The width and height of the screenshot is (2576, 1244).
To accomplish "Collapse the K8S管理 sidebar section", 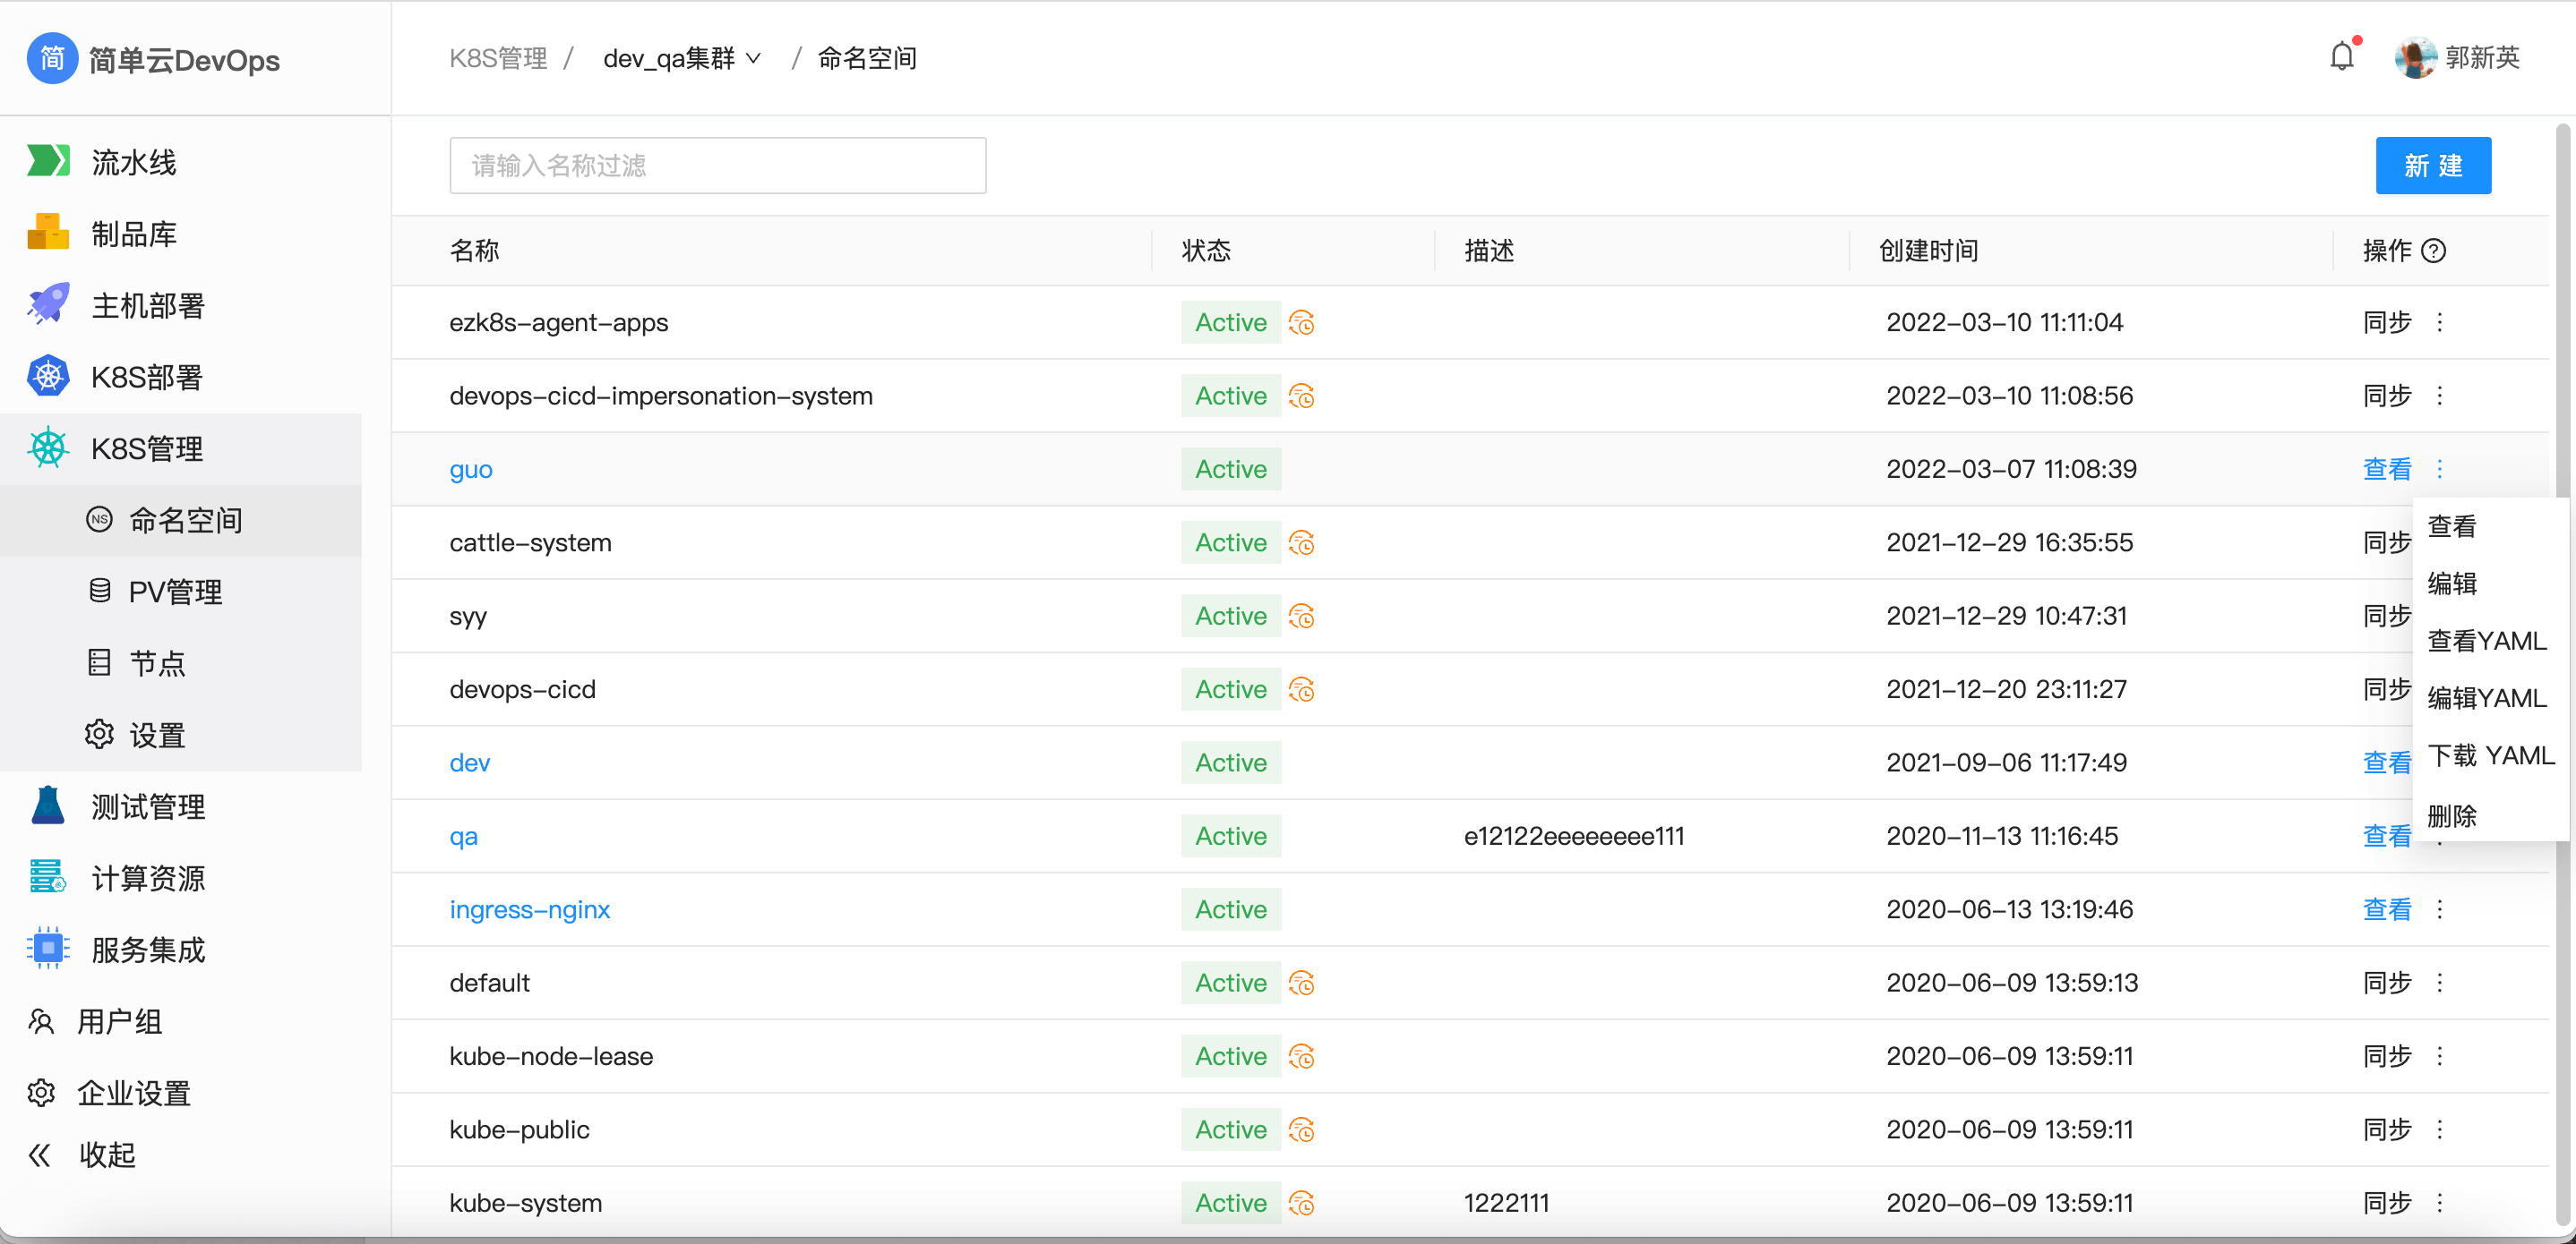I will click(147, 448).
